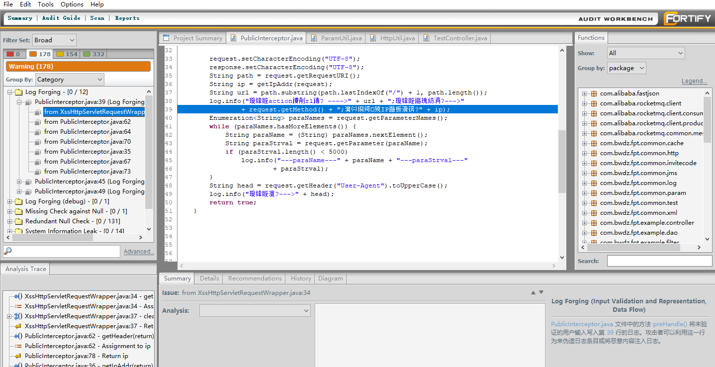Viewport: 715px width, 367px height.
Task: Select from PublicInterceptor.java:73 item
Action: click(88, 172)
